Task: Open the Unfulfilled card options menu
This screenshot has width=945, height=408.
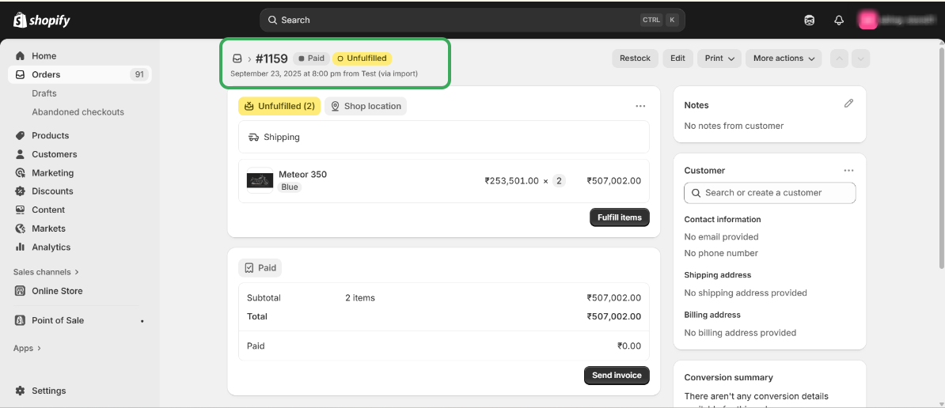Action: (640, 106)
